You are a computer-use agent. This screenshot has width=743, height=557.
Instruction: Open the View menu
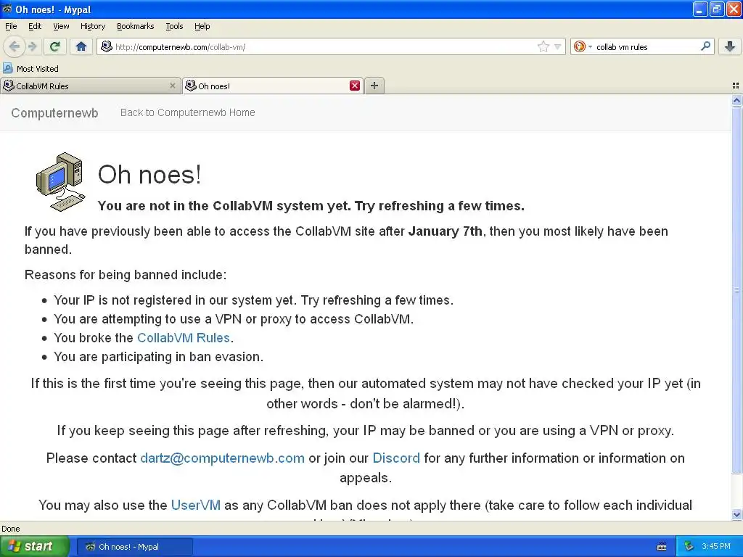click(x=61, y=26)
